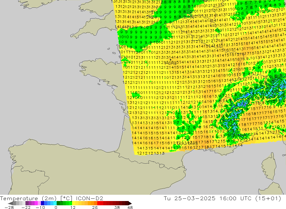Click the Paris location dot marker
This screenshot has width=286, height=209.
[x=170, y=60]
